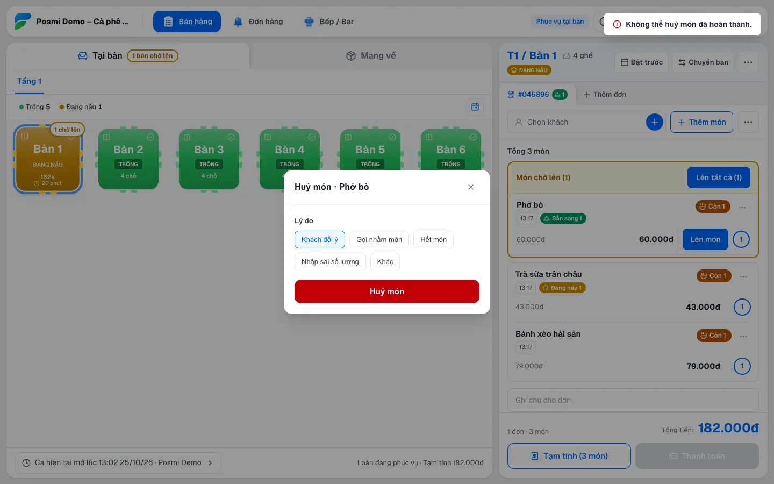Close the Huỷ món dialog
Viewport: 774px width, 484px height.
point(471,187)
